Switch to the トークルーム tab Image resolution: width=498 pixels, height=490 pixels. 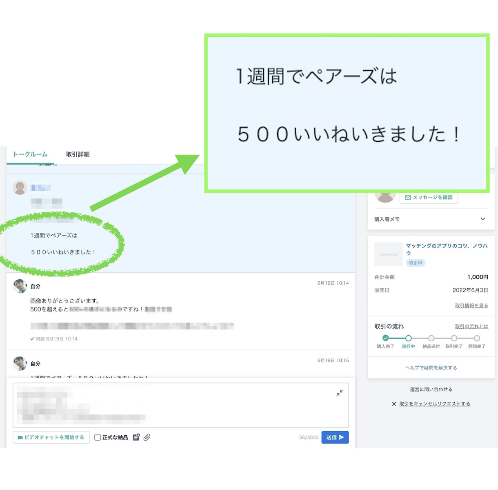point(30,154)
